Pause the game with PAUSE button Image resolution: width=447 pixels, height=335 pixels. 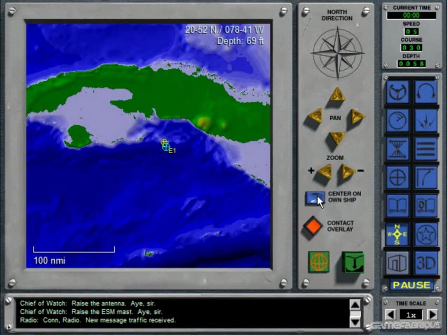[x=411, y=285]
